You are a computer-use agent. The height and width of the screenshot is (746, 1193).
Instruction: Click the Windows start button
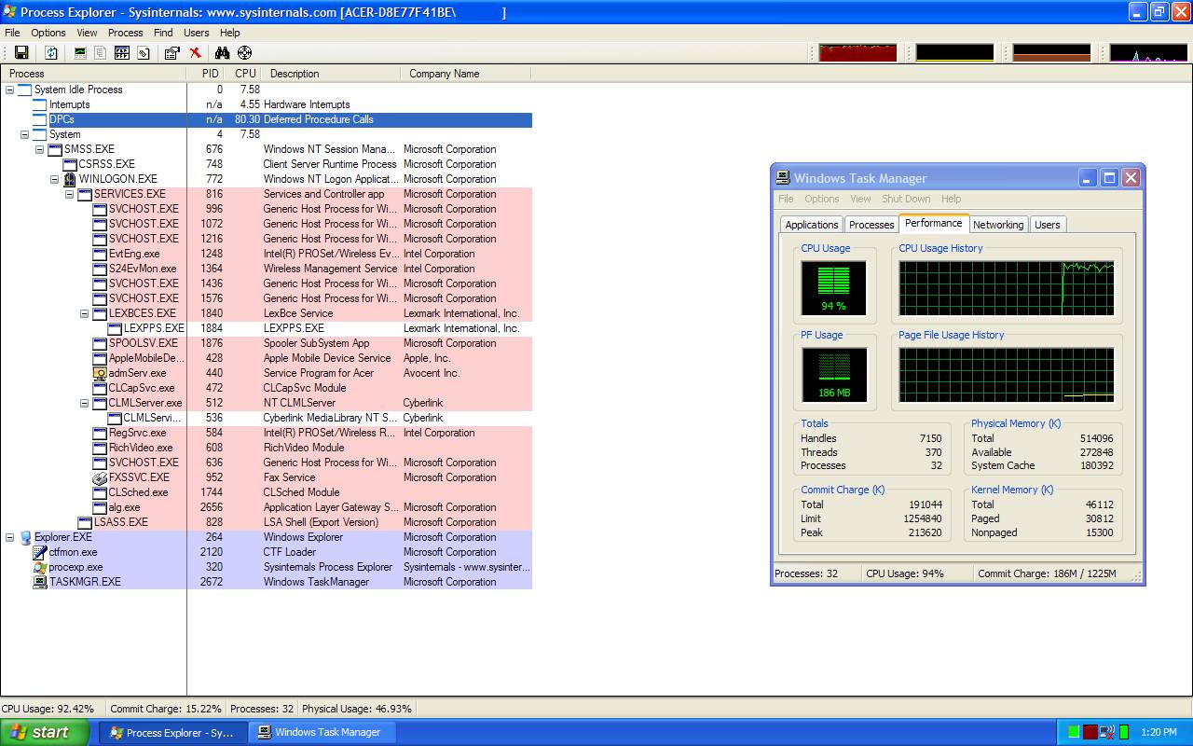[45, 732]
